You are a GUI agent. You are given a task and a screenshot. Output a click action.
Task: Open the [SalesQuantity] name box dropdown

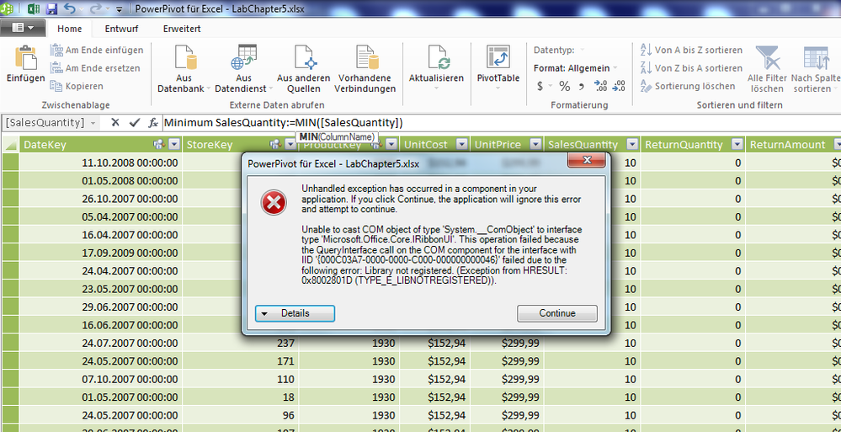[93, 123]
